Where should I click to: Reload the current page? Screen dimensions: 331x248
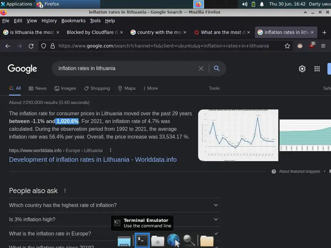[31, 46]
